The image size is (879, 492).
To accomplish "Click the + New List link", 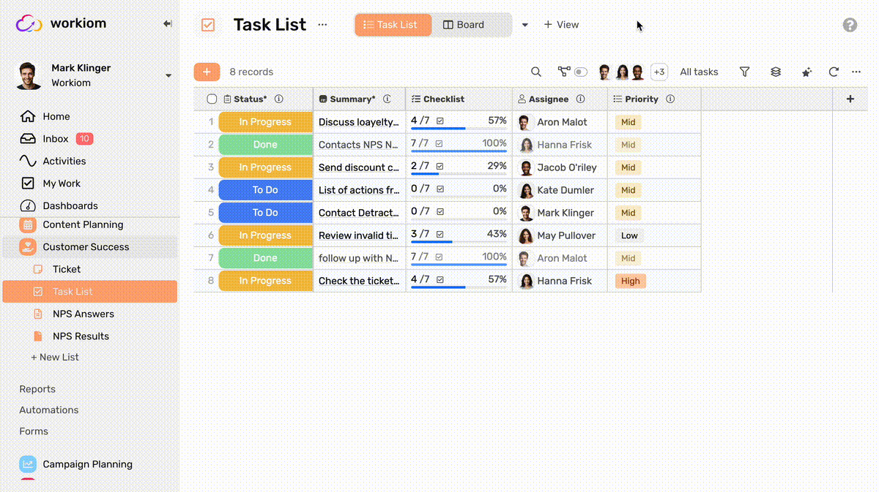I will [x=55, y=357].
